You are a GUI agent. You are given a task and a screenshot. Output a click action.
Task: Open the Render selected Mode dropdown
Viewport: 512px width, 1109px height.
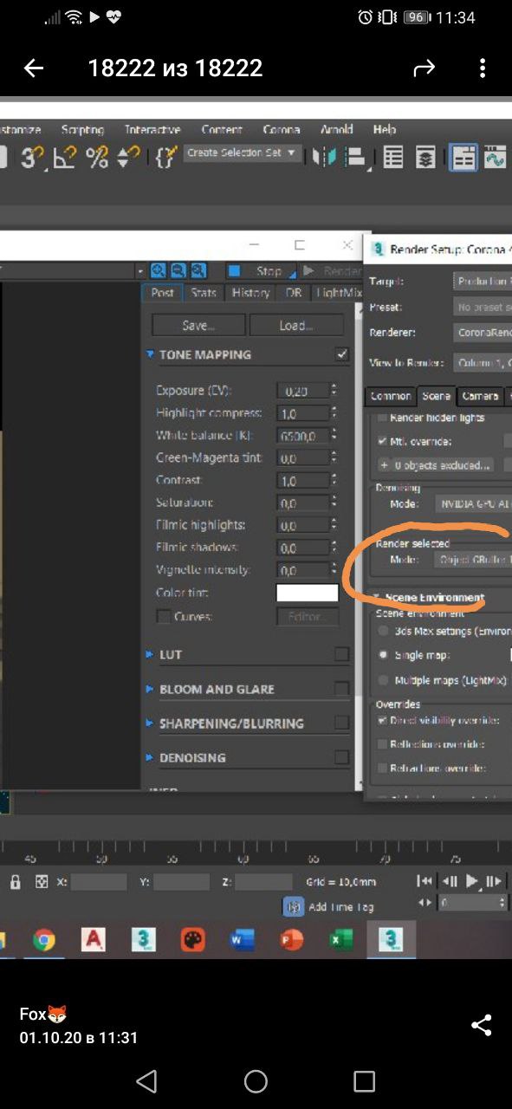point(472,560)
